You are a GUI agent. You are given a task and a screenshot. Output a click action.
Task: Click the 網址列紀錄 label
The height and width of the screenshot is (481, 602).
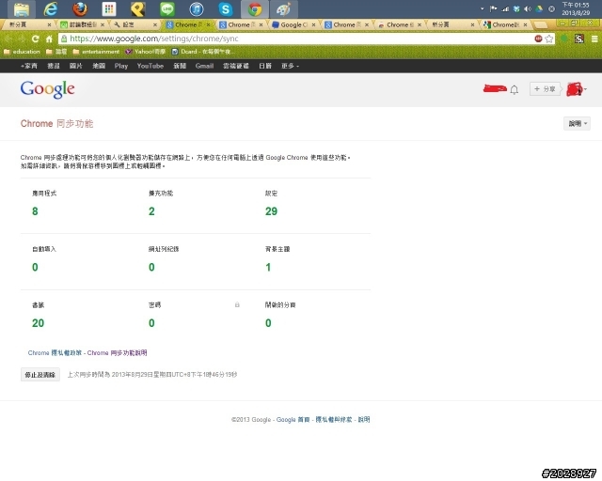(x=164, y=249)
